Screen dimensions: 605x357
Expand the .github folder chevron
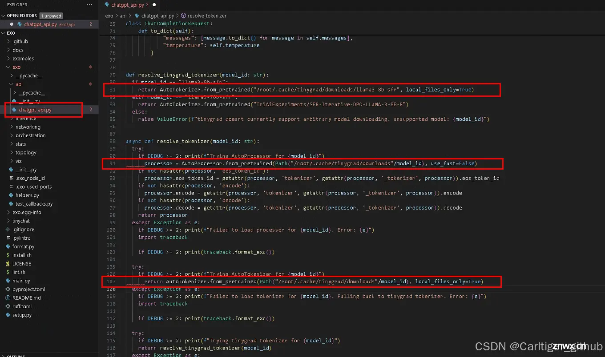pos(8,41)
